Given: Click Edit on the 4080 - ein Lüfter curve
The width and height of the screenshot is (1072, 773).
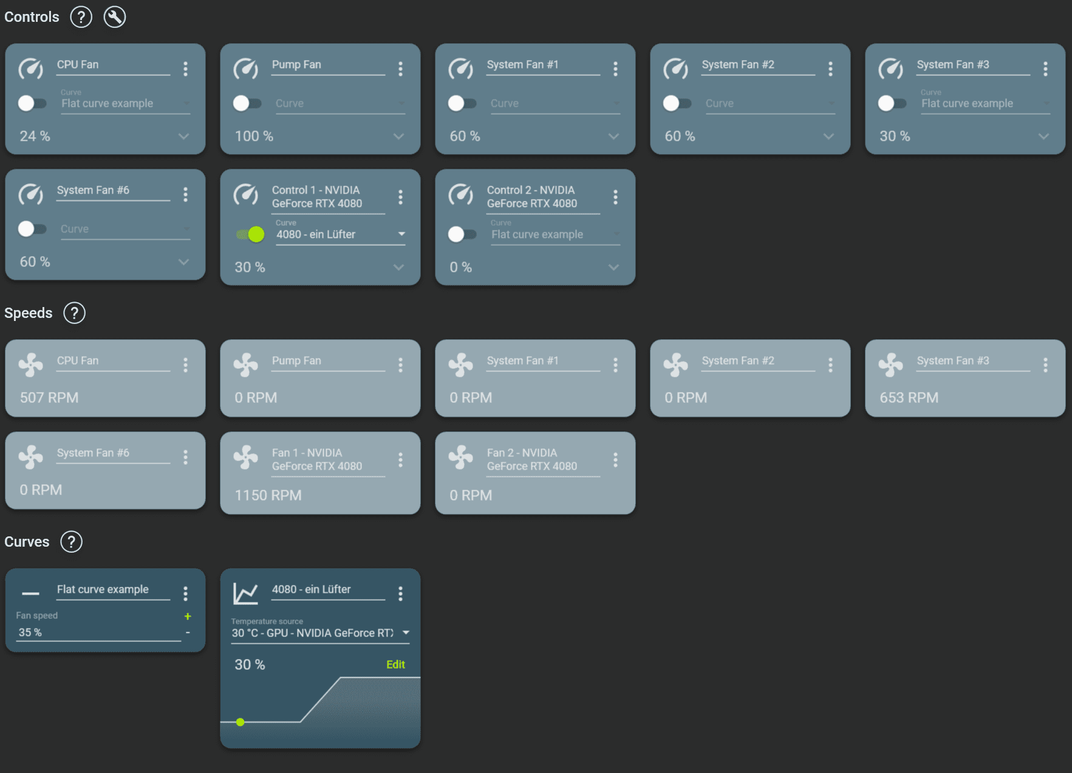Looking at the screenshot, I should (x=395, y=664).
